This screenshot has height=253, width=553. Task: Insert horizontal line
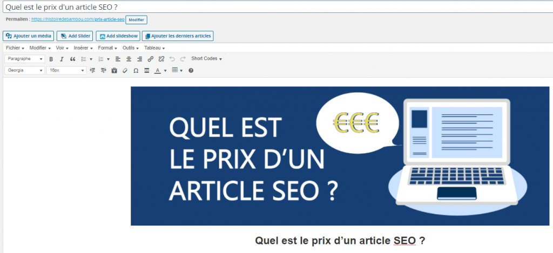pyautogui.click(x=147, y=71)
